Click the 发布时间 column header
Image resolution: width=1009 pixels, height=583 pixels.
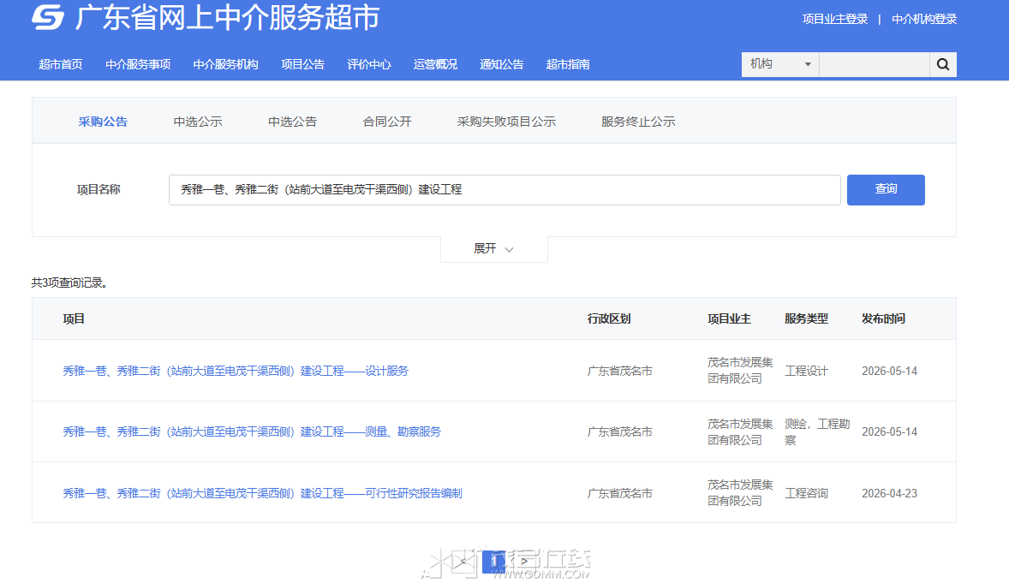point(884,318)
